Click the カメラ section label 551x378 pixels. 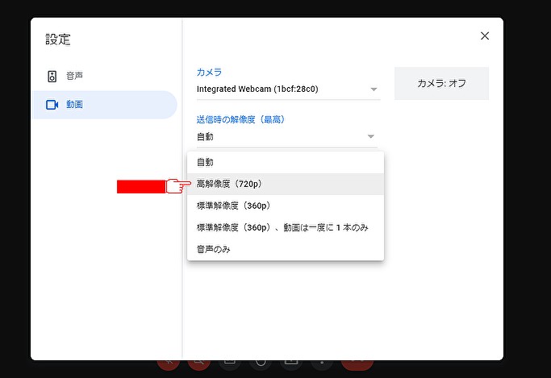pyautogui.click(x=209, y=73)
